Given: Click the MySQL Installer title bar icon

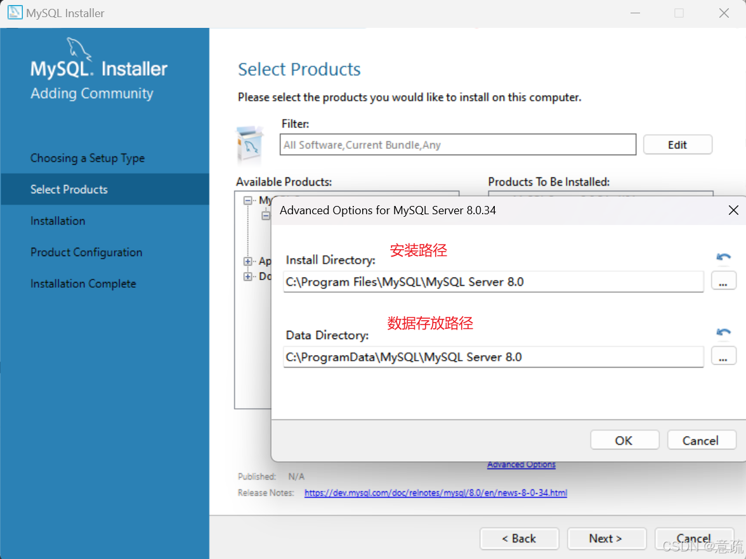Looking at the screenshot, I should pos(15,13).
